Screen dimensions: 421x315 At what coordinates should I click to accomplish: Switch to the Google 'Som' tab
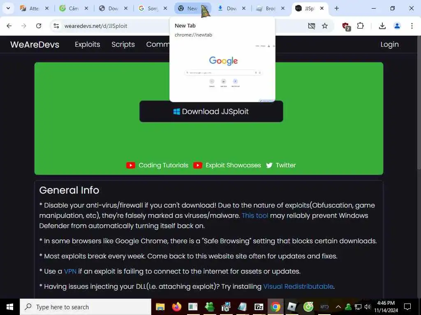coord(152,8)
